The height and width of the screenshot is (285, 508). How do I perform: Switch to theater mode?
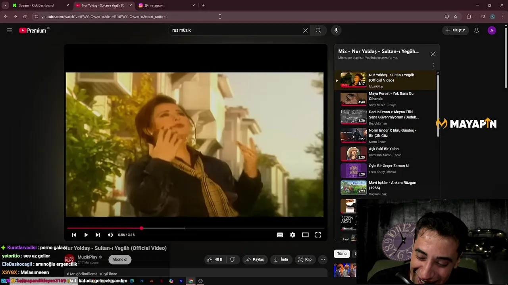305,235
